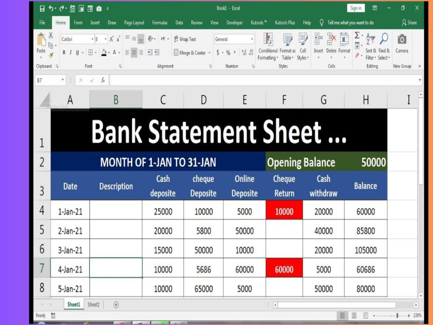433x325 pixels.
Task: Toggle Align Left text alignment
Action: pos(127,52)
